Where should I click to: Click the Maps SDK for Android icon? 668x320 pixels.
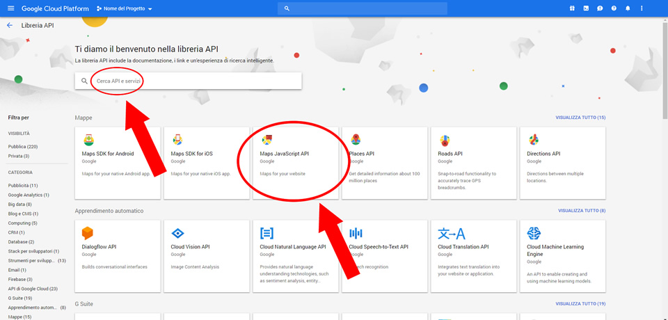pos(88,139)
